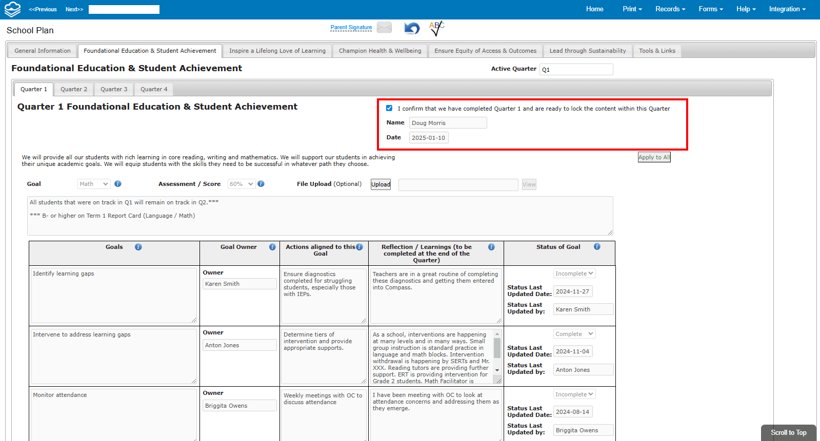
Task: Click status date field showing 2024-11-27
Action: click(x=573, y=291)
